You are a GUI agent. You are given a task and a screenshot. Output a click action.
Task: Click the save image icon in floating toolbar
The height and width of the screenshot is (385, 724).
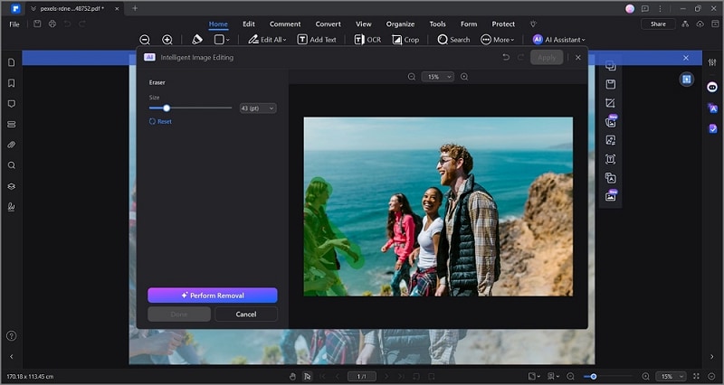pos(610,84)
